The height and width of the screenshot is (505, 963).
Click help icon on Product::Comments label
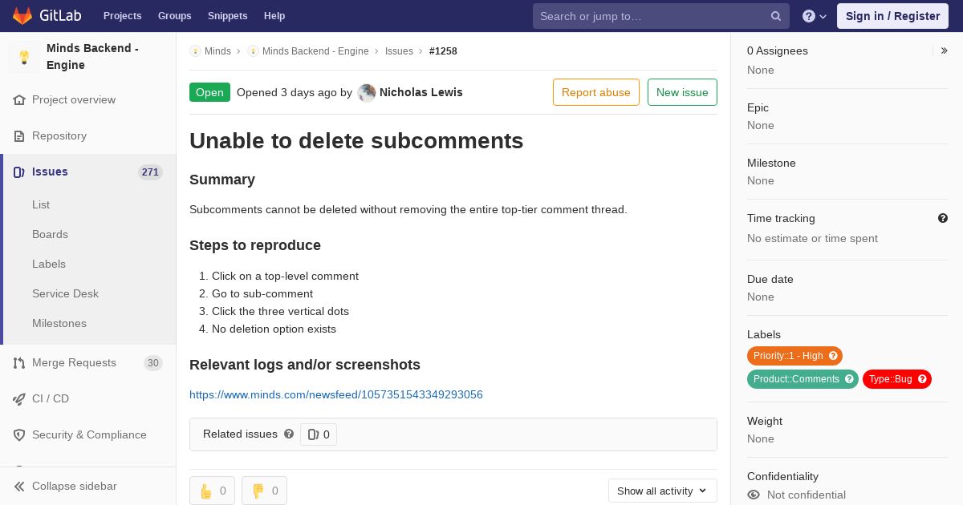tap(849, 379)
